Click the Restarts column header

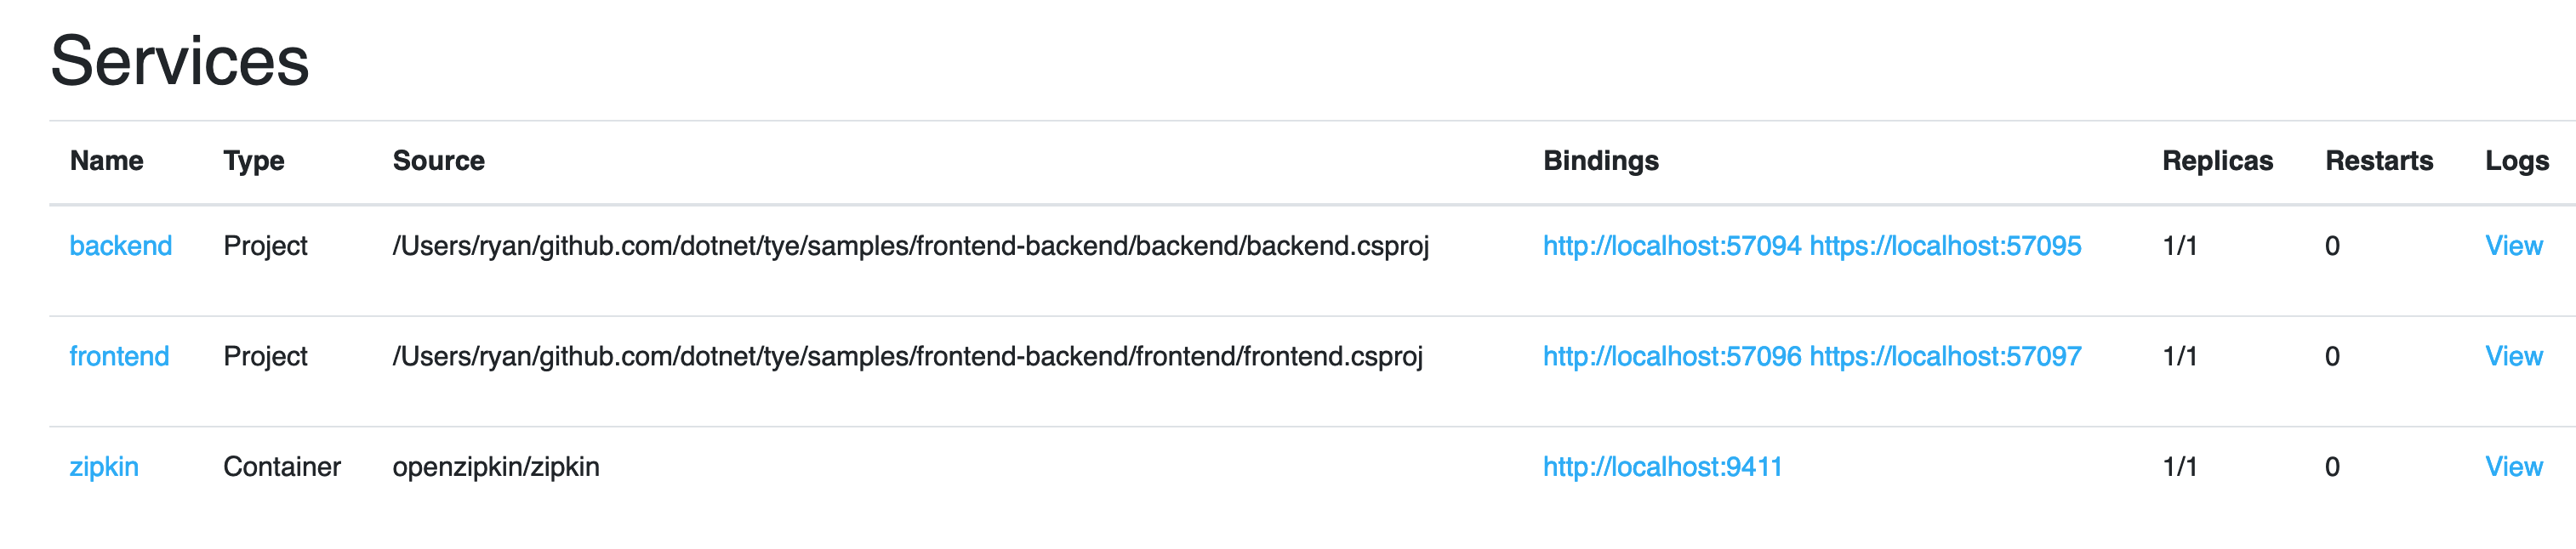(x=2378, y=161)
